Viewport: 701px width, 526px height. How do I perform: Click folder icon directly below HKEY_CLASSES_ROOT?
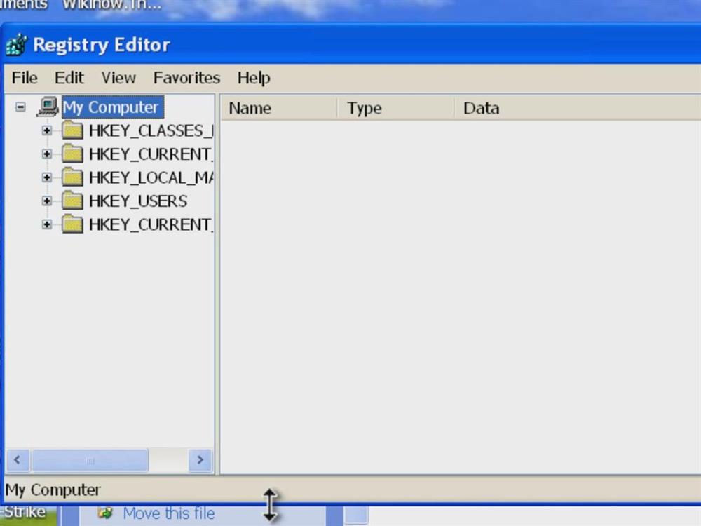tap(72, 154)
